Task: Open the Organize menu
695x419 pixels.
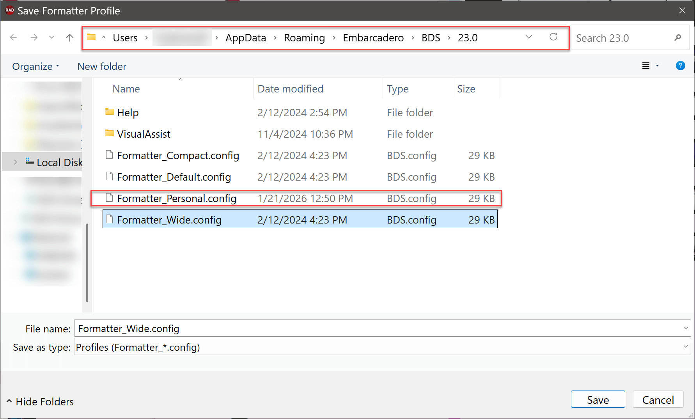Action: [35, 66]
